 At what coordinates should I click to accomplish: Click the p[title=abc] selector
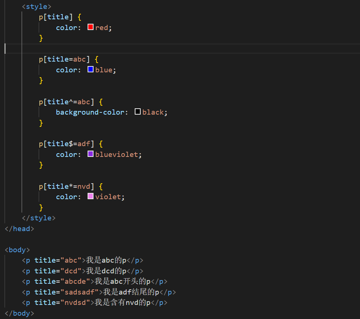point(64,59)
